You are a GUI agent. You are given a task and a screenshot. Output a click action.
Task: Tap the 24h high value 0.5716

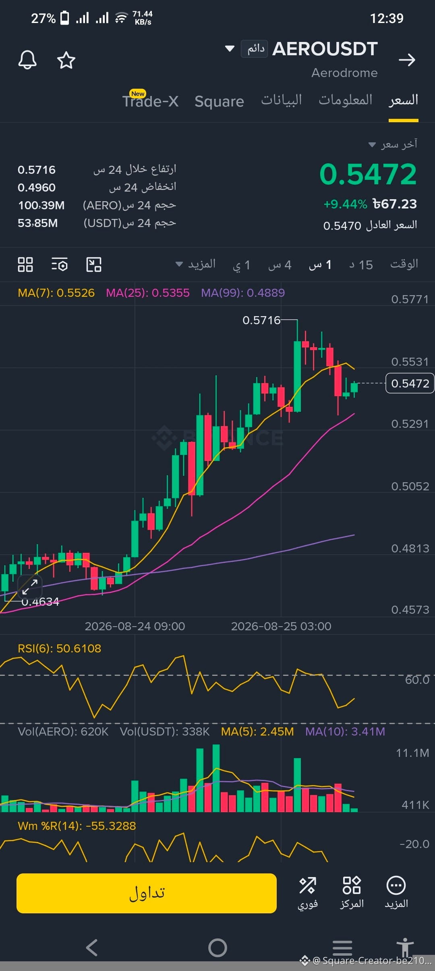(x=36, y=170)
